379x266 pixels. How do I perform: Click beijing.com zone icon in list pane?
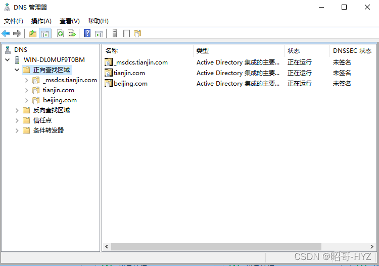[109, 83]
